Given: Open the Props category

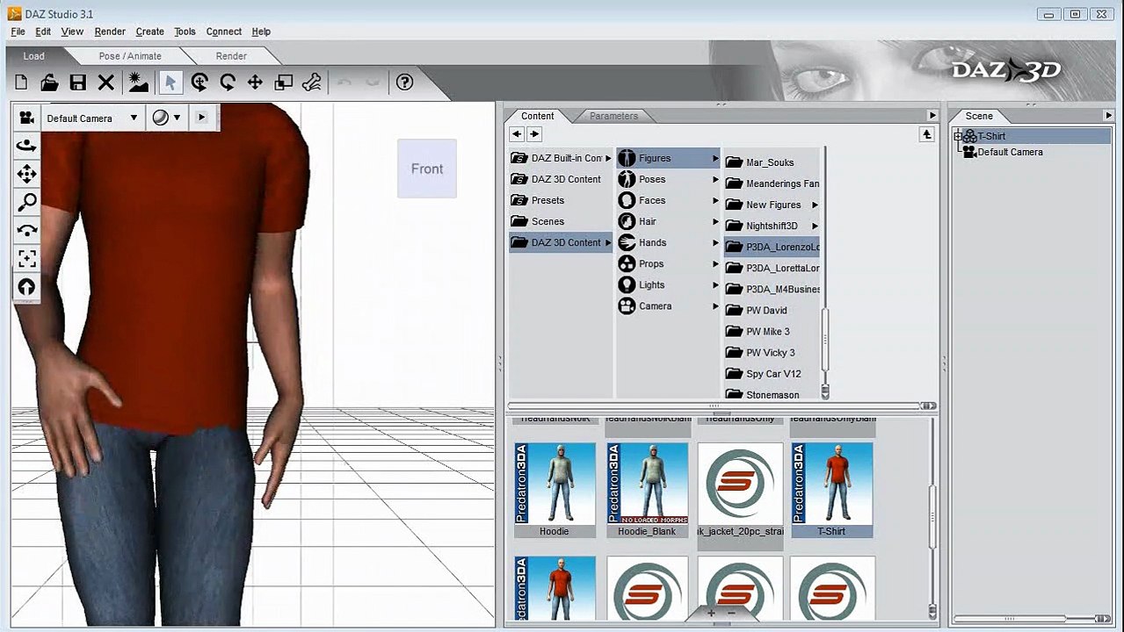Looking at the screenshot, I should (668, 263).
